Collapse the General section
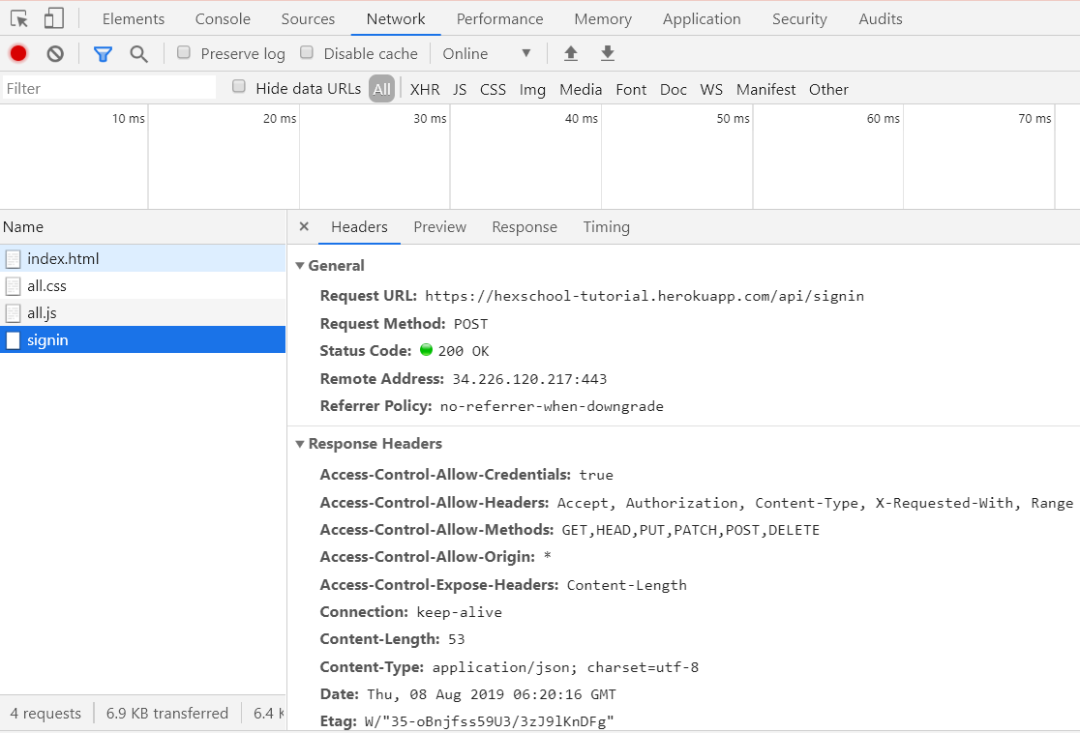This screenshot has width=1080, height=733. coord(300,266)
